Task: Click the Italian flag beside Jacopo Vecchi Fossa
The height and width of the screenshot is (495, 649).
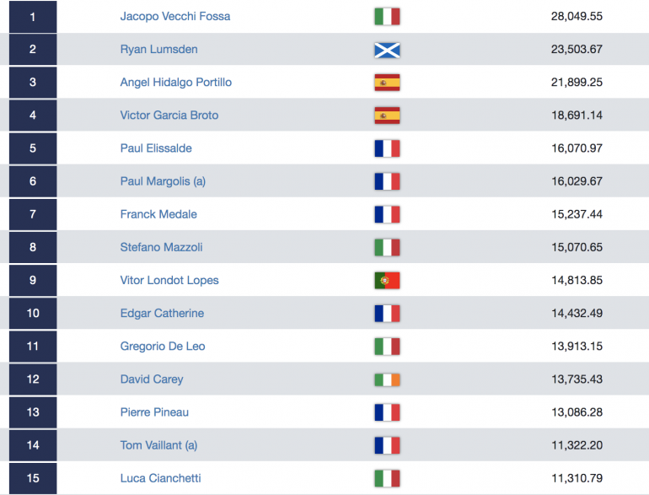Action: click(387, 17)
